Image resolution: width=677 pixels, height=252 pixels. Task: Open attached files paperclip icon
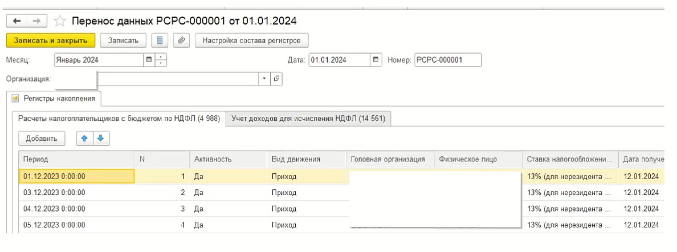tap(182, 40)
